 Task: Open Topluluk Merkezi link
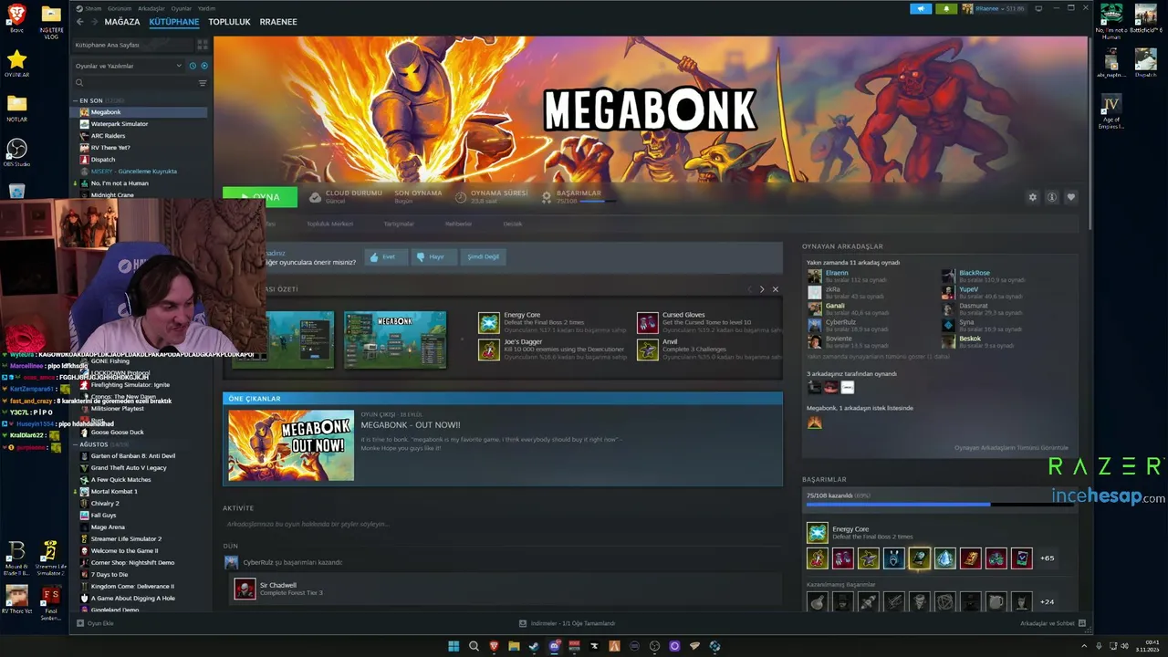point(329,224)
